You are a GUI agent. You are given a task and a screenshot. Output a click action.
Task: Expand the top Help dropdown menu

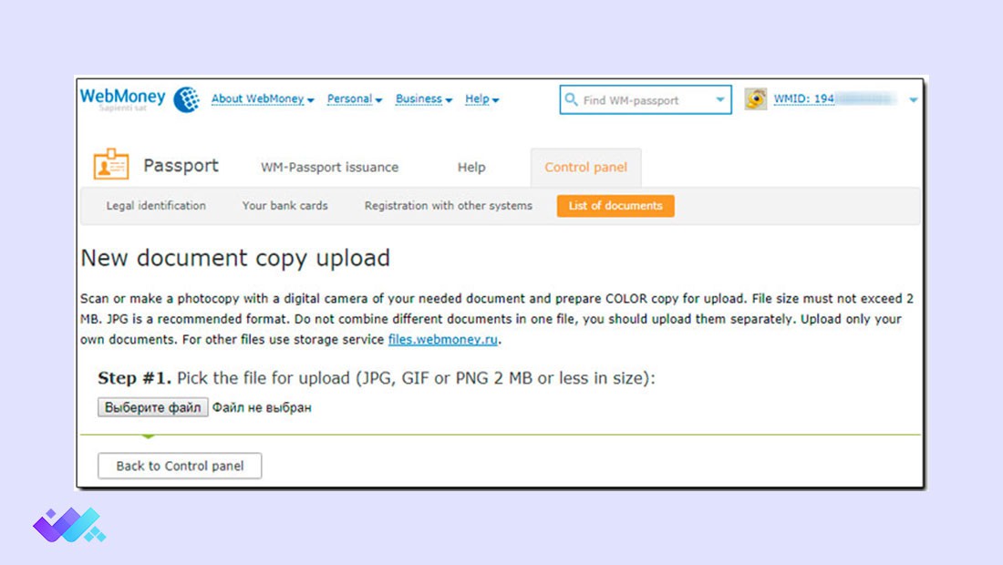(481, 99)
